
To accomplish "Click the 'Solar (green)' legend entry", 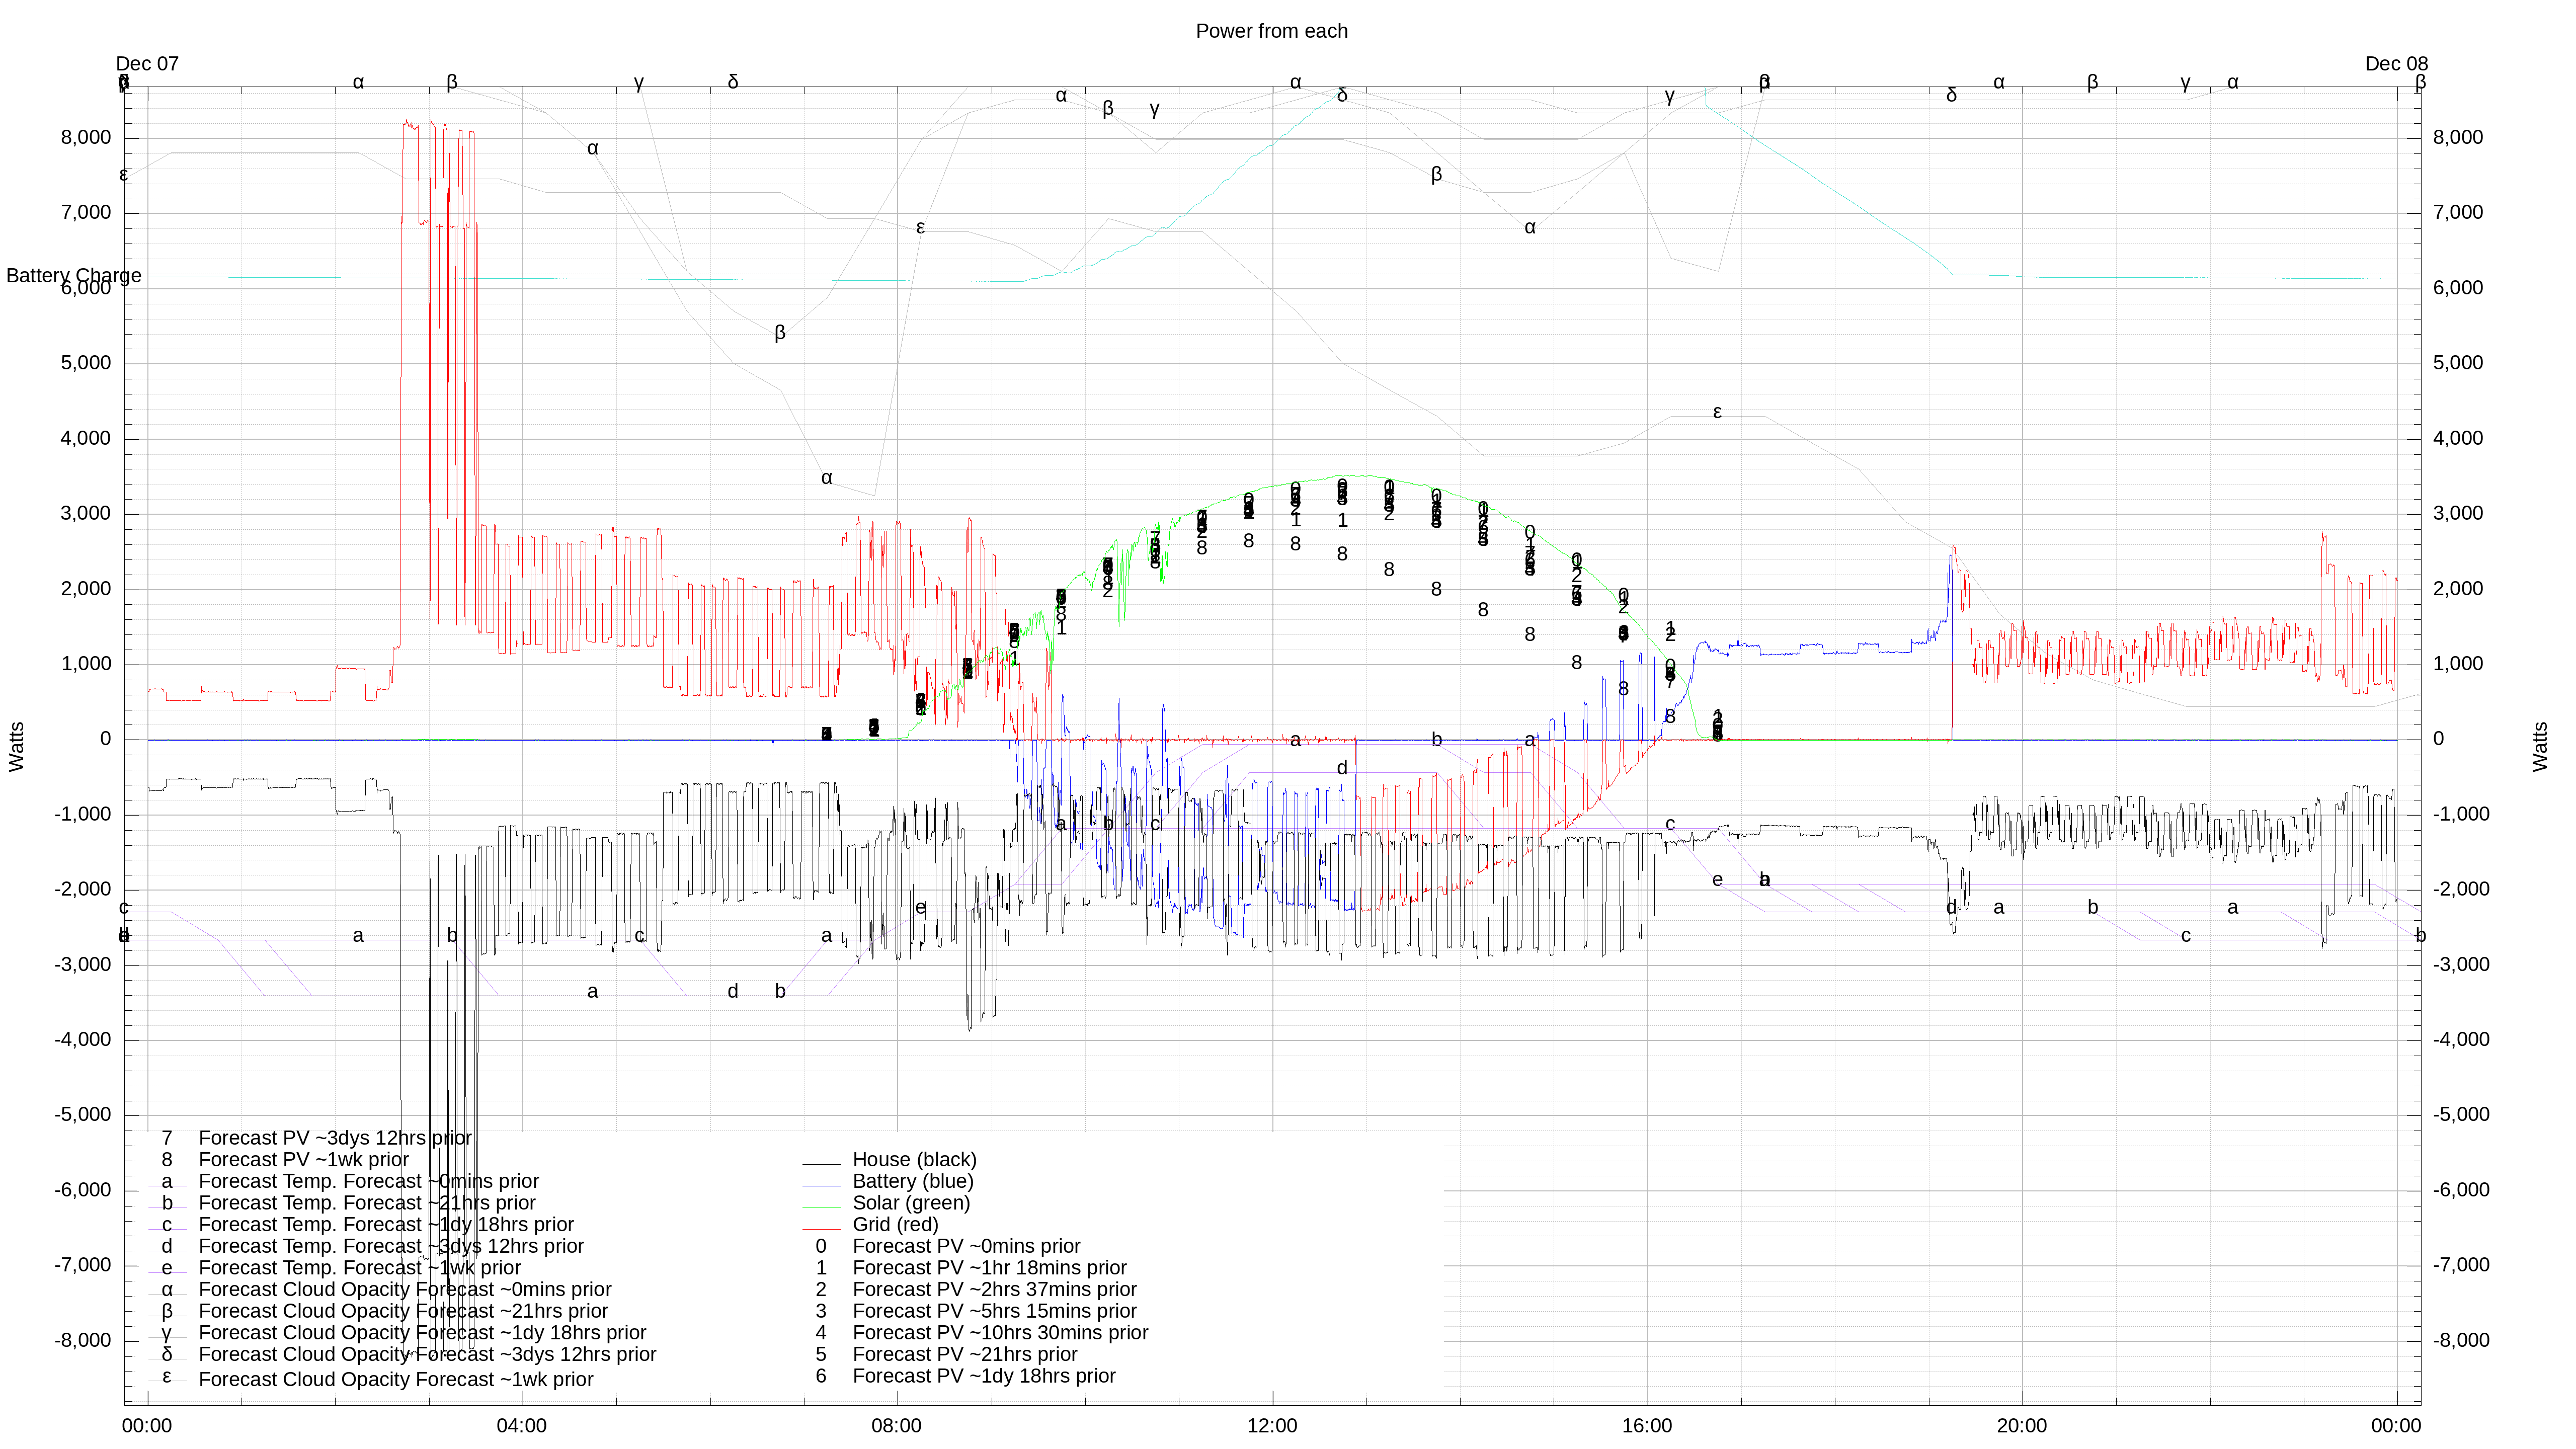I will click(x=911, y=1203).
